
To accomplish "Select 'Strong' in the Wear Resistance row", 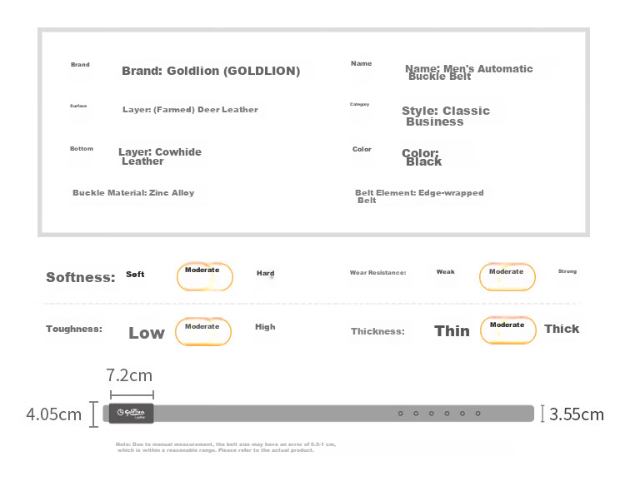I will pos(567,271).
